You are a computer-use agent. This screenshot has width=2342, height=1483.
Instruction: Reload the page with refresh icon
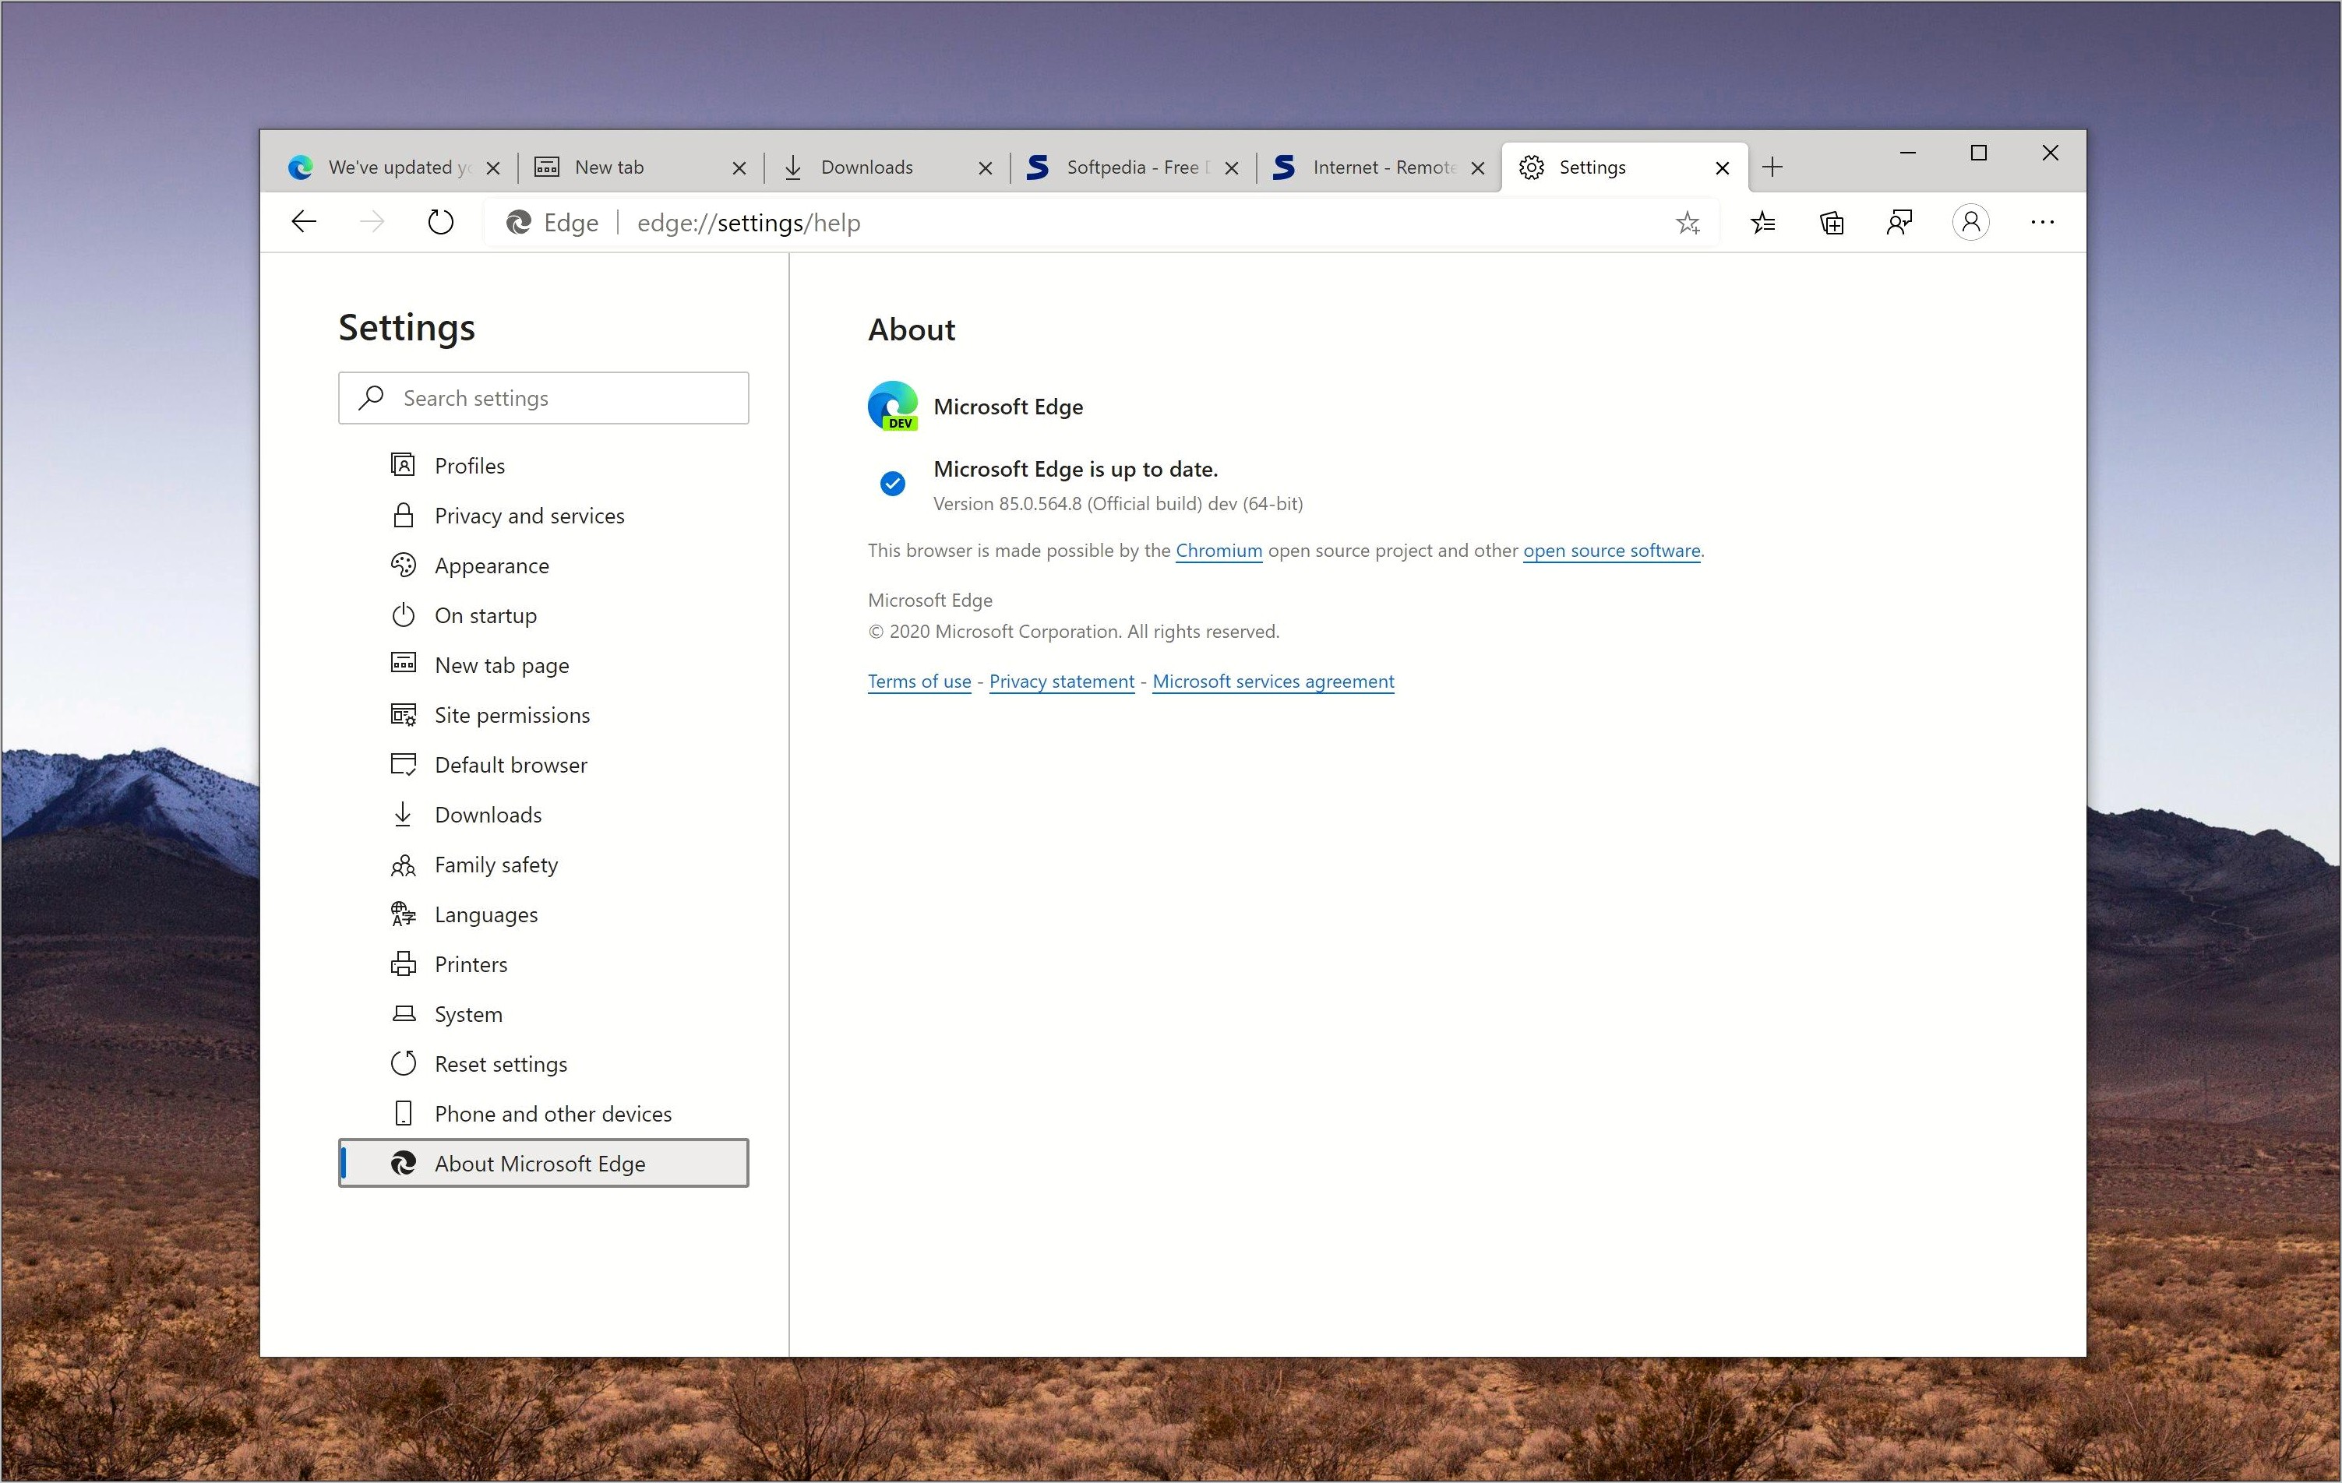coord(440,223)
